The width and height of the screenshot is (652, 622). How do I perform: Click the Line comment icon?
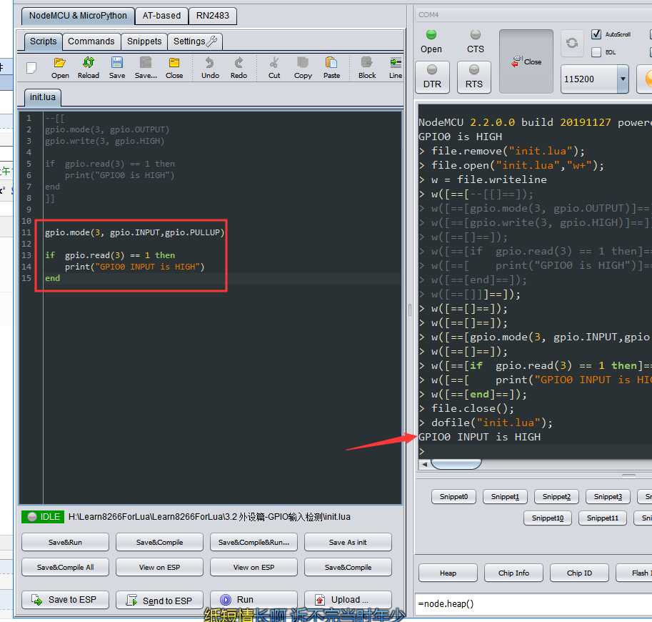pyautogui.click(x=396, y=68)
